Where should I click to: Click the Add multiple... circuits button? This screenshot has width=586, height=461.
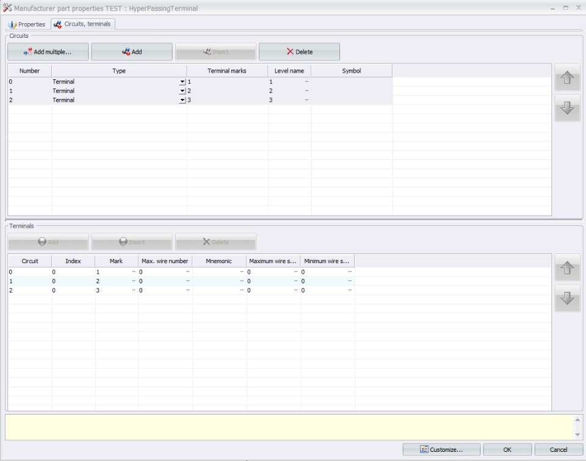pos(48,52)
